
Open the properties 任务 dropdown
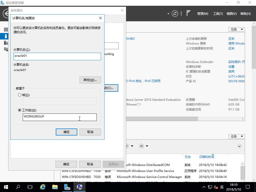(x=236, y=29)
